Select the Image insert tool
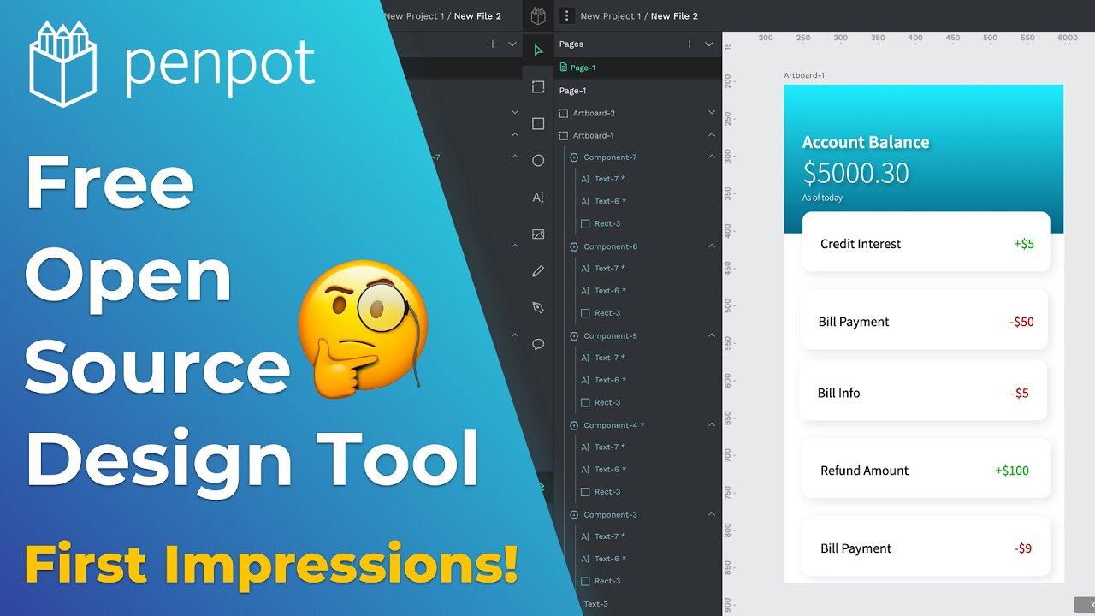The width and height of the screenshot is (1095, 616). click(538, 234)
